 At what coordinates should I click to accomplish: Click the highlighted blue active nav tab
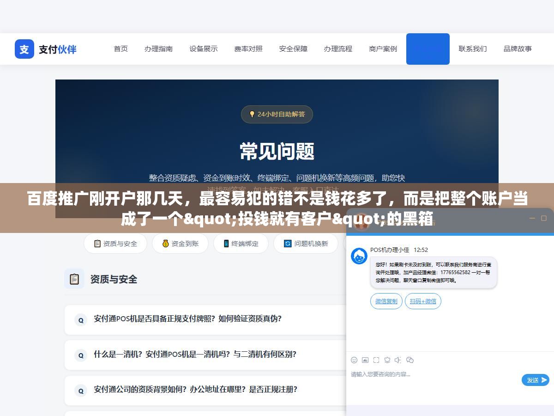428,49
